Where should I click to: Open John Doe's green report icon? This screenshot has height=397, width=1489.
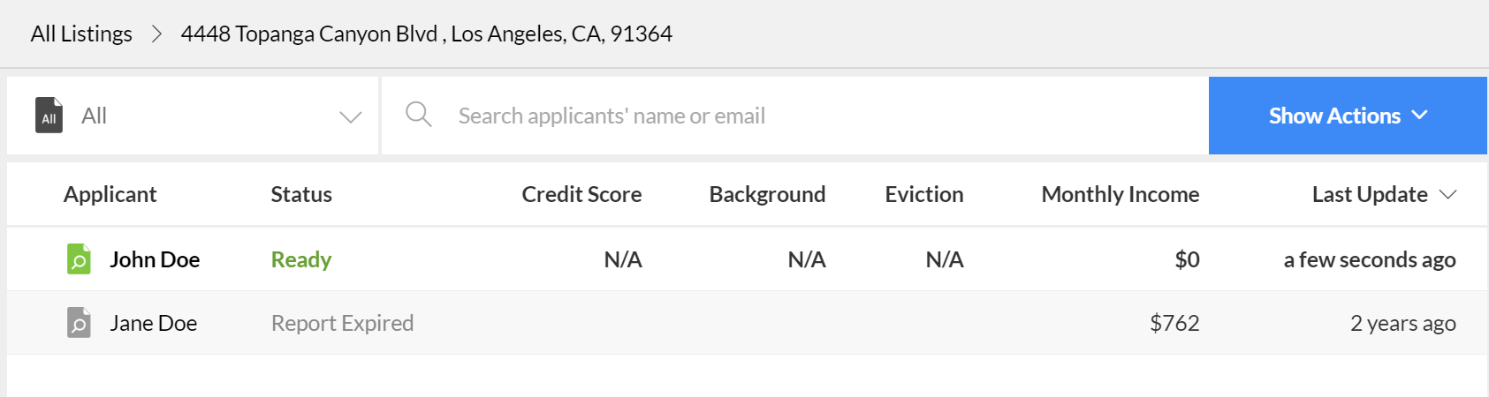(x=79, y=259)
